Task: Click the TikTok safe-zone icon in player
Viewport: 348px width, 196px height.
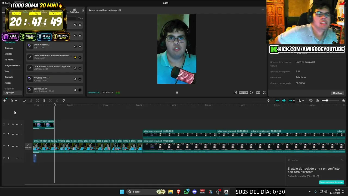Action: (x=235, y=93)
